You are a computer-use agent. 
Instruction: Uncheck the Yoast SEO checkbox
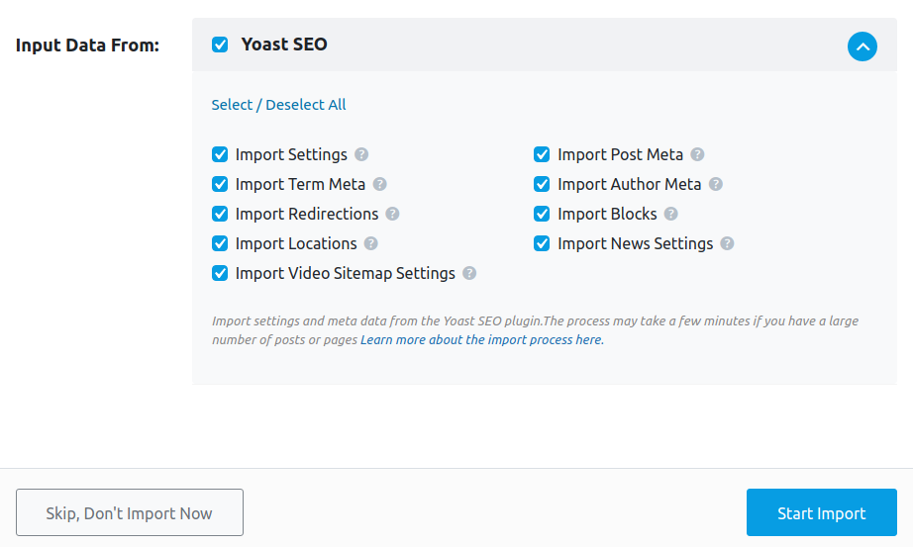click(220, 45)
